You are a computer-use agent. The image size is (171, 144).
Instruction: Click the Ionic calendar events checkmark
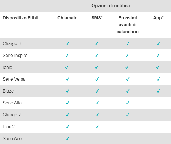(x=127, y=67)
